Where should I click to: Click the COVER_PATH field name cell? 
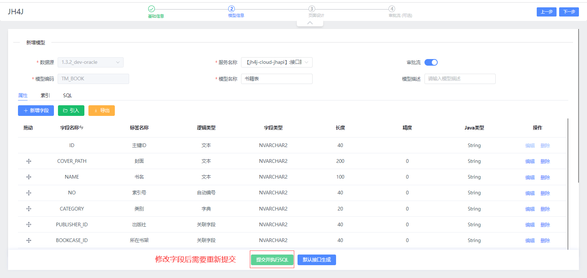click(x=72, y=161)
